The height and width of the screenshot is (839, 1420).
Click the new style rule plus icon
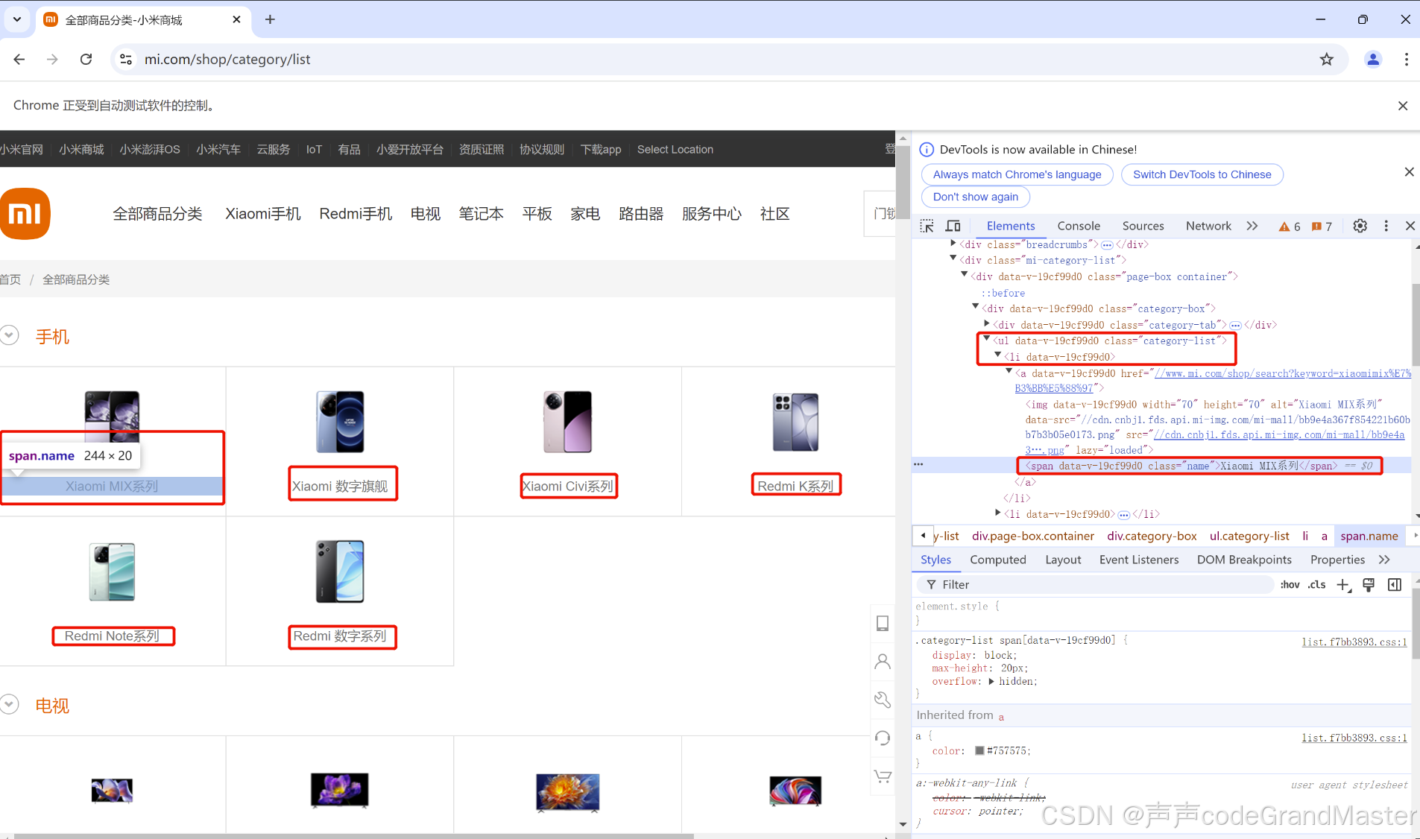1343,585
